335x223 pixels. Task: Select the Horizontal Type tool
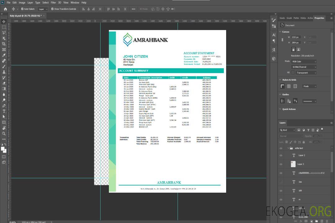4,111
